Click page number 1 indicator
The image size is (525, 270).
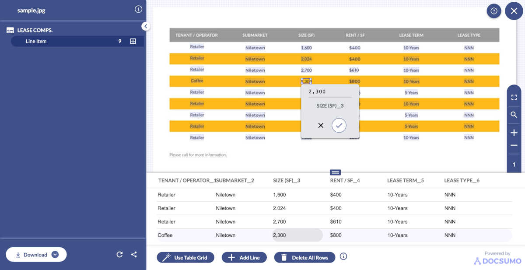pos(514,165)
